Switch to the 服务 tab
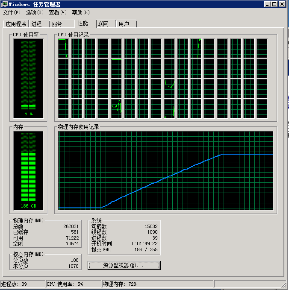The height and width of the screenshot is (290, 289). click(x=62, y=24)
